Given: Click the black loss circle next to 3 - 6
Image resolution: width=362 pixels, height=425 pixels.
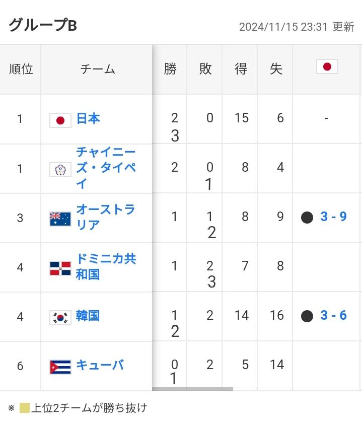Looking at the screenshot, I should click(307, 316).
